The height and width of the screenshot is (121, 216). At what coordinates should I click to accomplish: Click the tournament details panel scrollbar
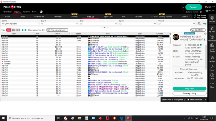pyautogui.click(x=206, y=57)
